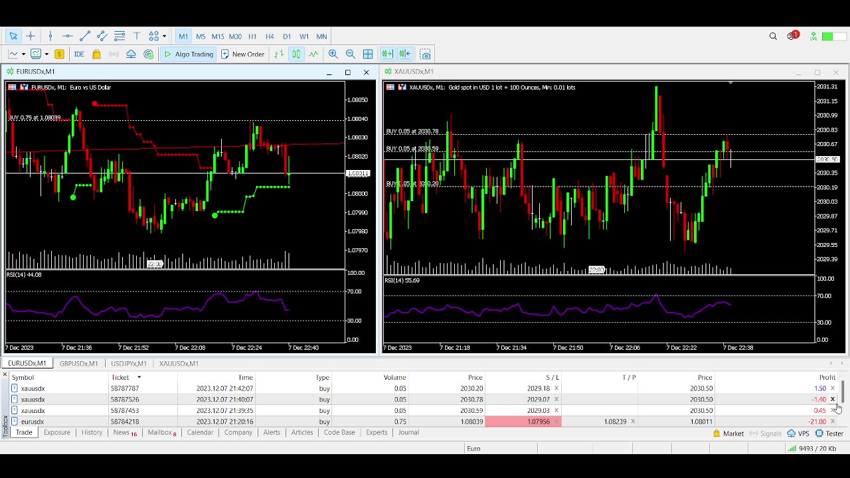The image size is (850, 478).
Task: Open VPS link in toolbox footer
Action: click(798, 434)
